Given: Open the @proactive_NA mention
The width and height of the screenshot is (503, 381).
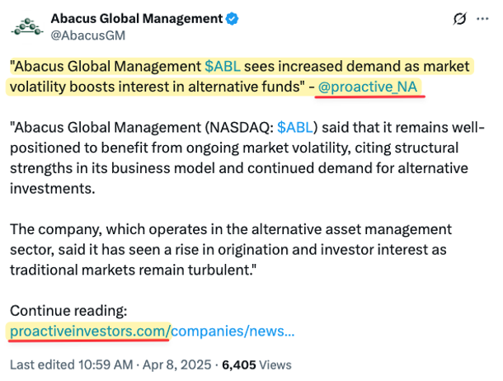Looking at the screenshot, I should 368,87.
